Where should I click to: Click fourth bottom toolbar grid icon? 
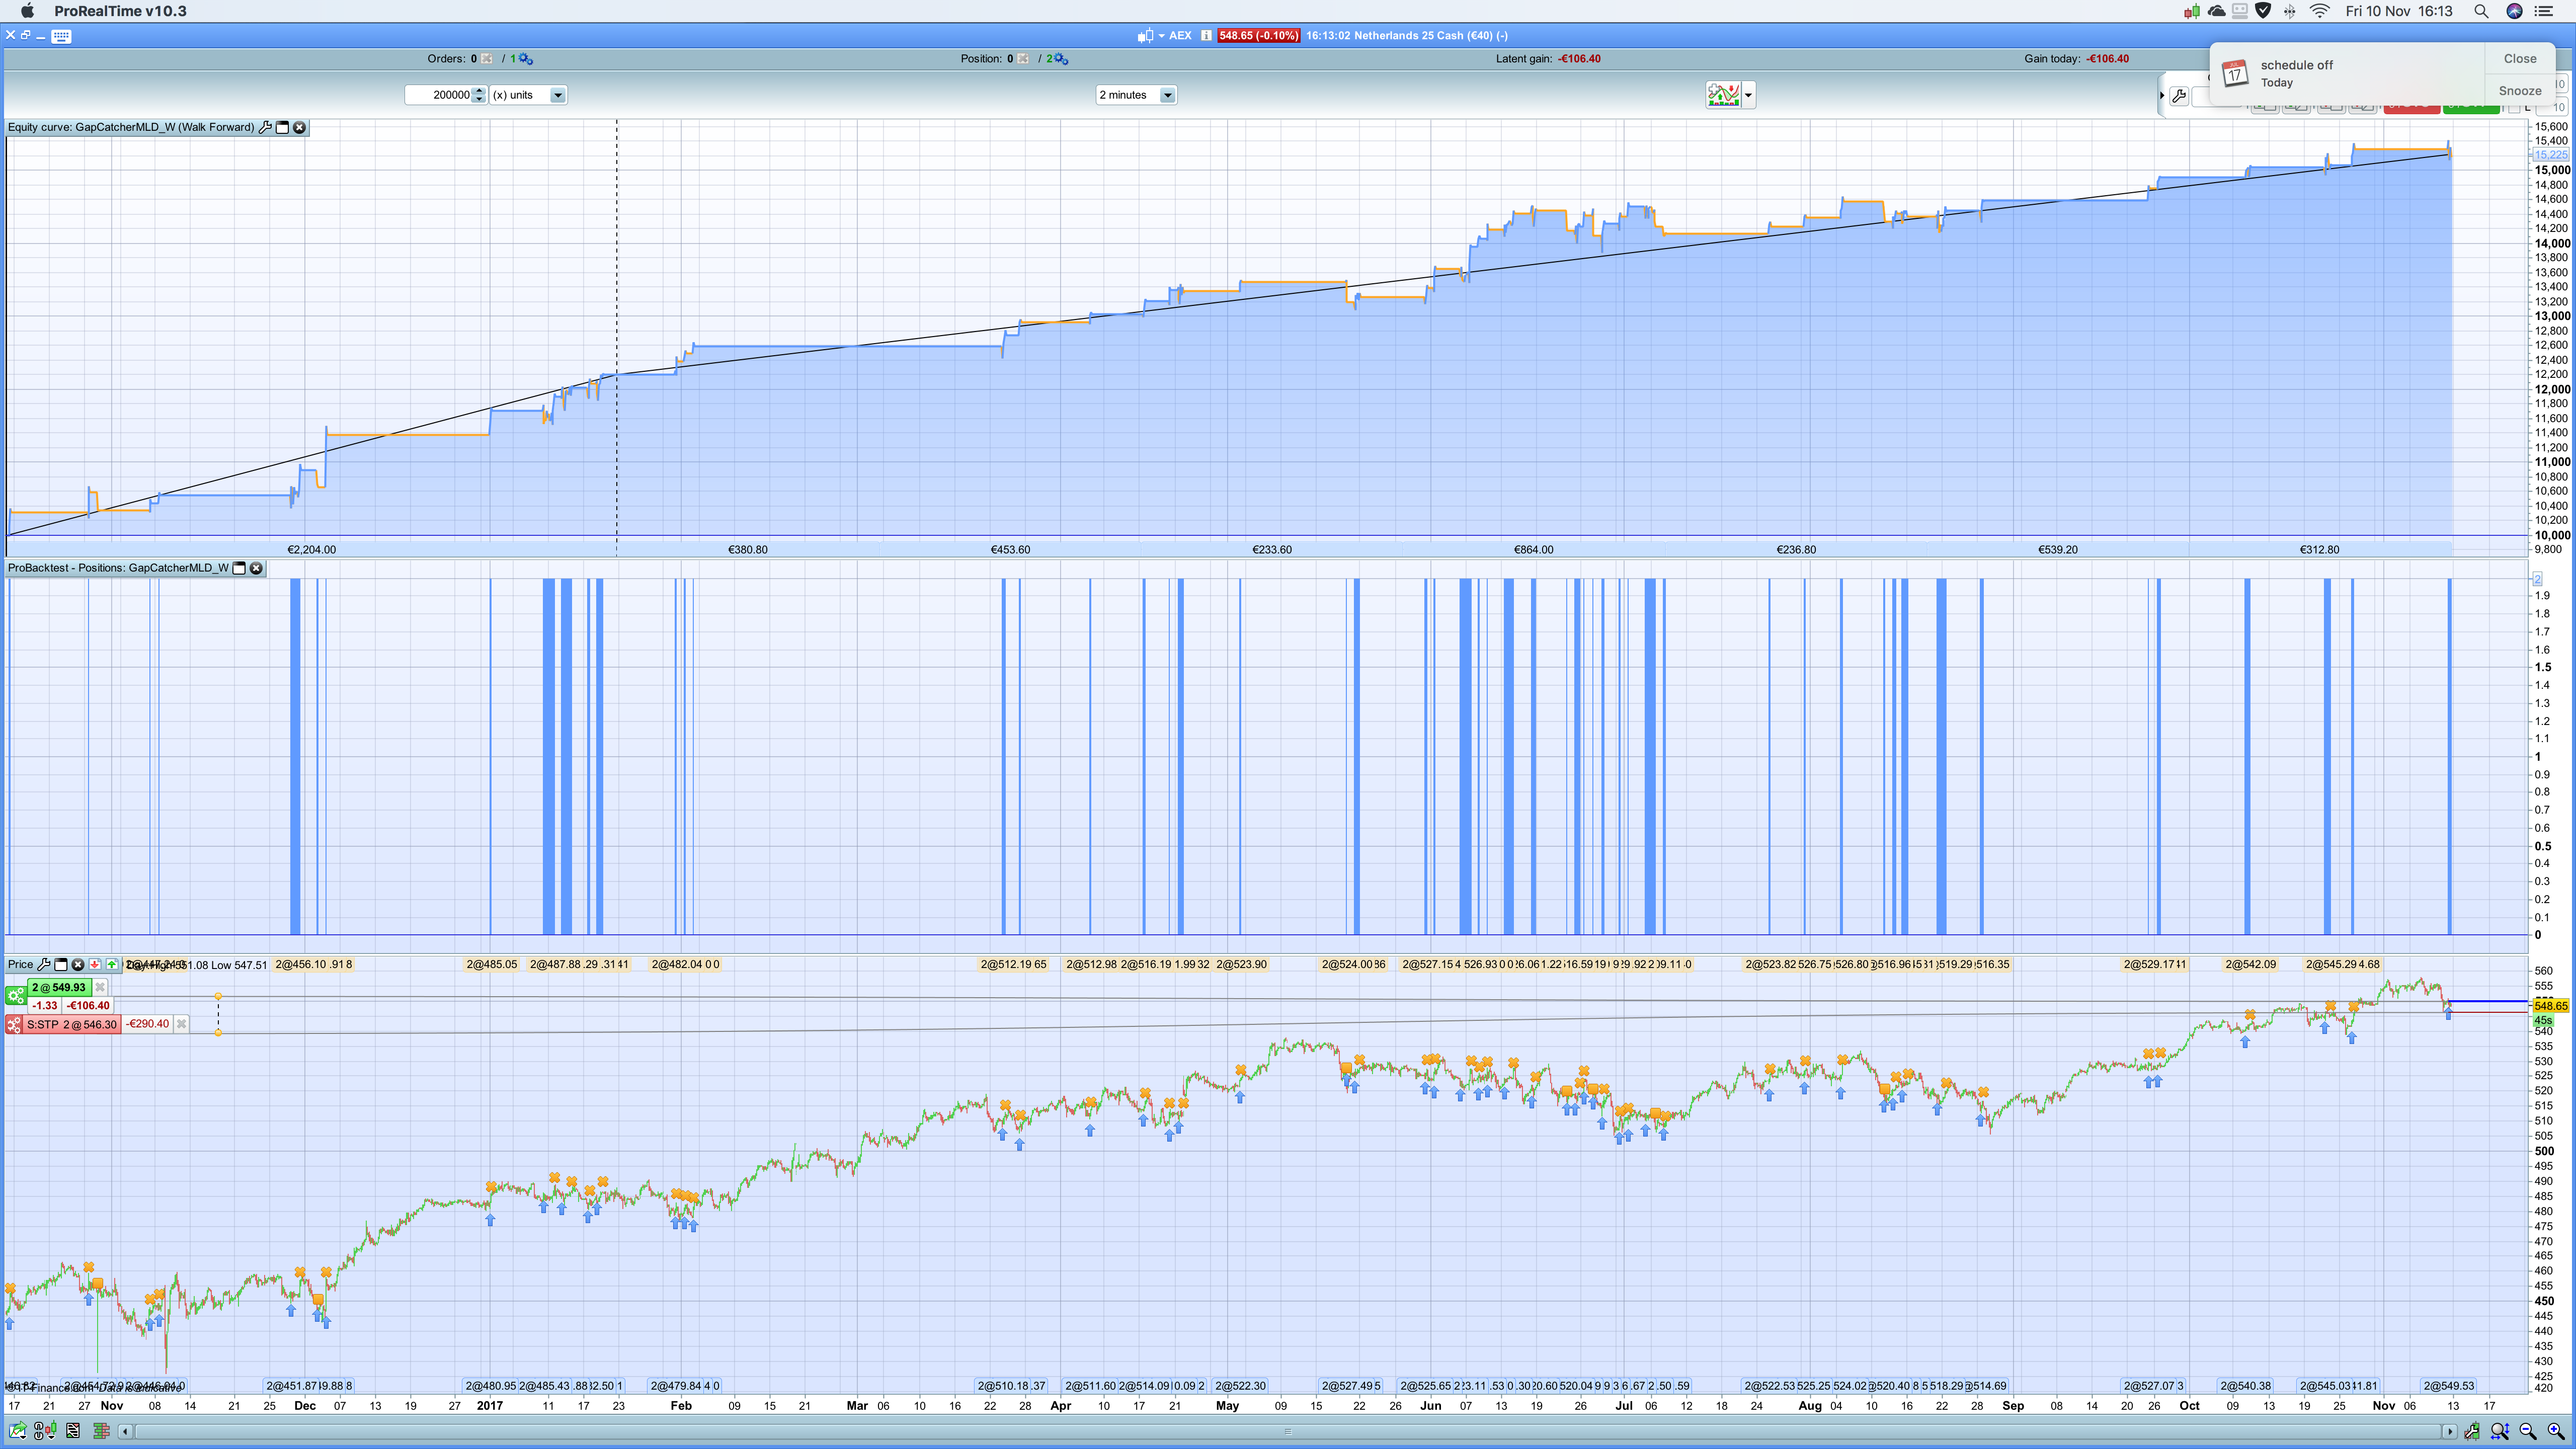101,1431
